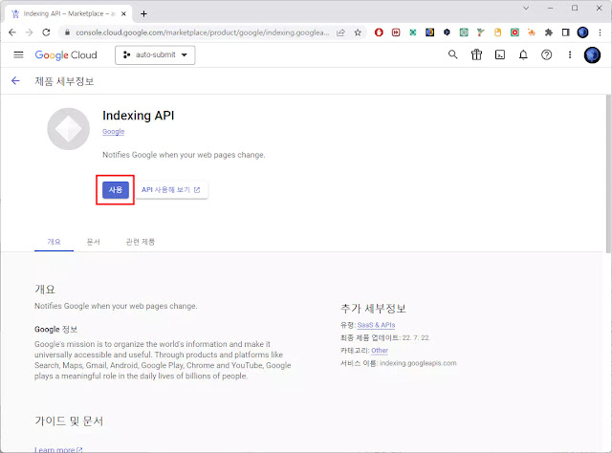Viewport: 612px width, 453px height.
Task: Open the Other category link
Action: click(380, 351)
